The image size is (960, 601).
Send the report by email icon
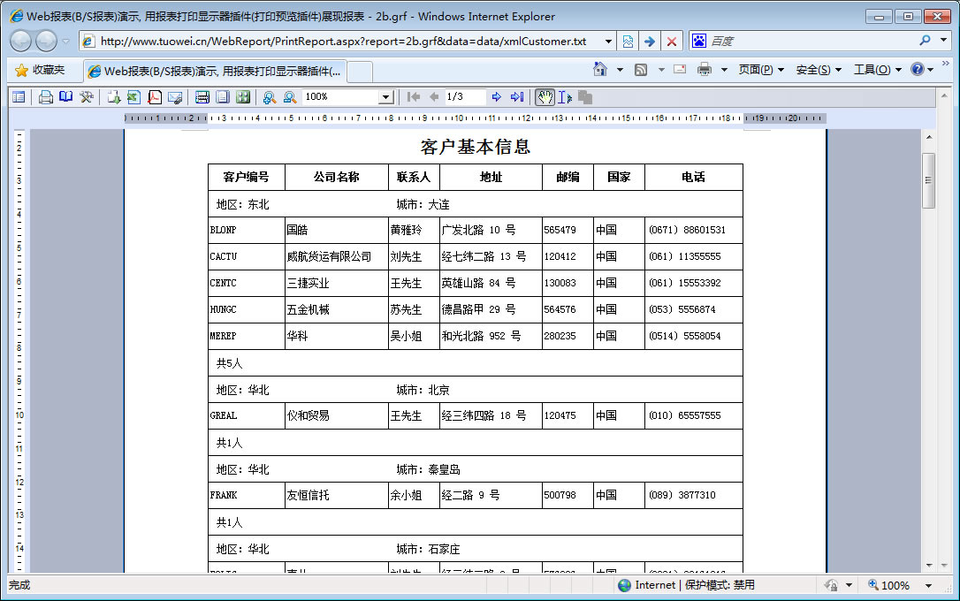pyautogui.click(x=175, y=97)
